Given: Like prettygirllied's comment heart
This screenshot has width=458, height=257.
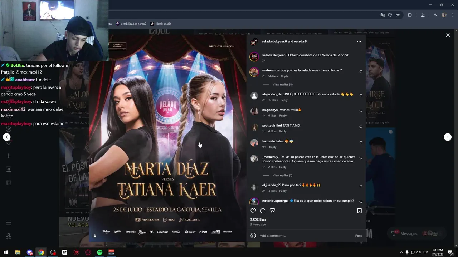Looking at the screenshot, I should tap(361, 127).
